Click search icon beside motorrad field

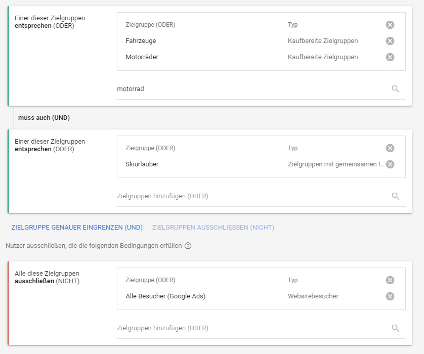coord(395,89)
